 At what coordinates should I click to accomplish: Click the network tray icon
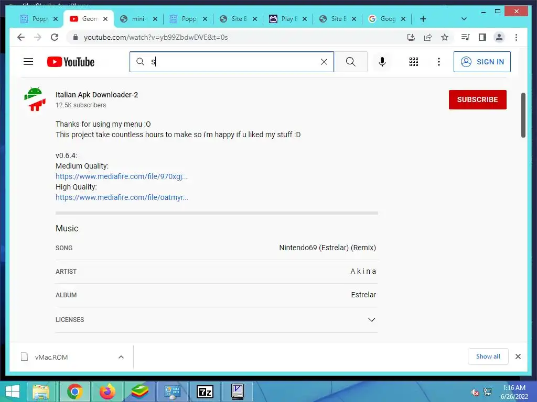tap(487, 392)
